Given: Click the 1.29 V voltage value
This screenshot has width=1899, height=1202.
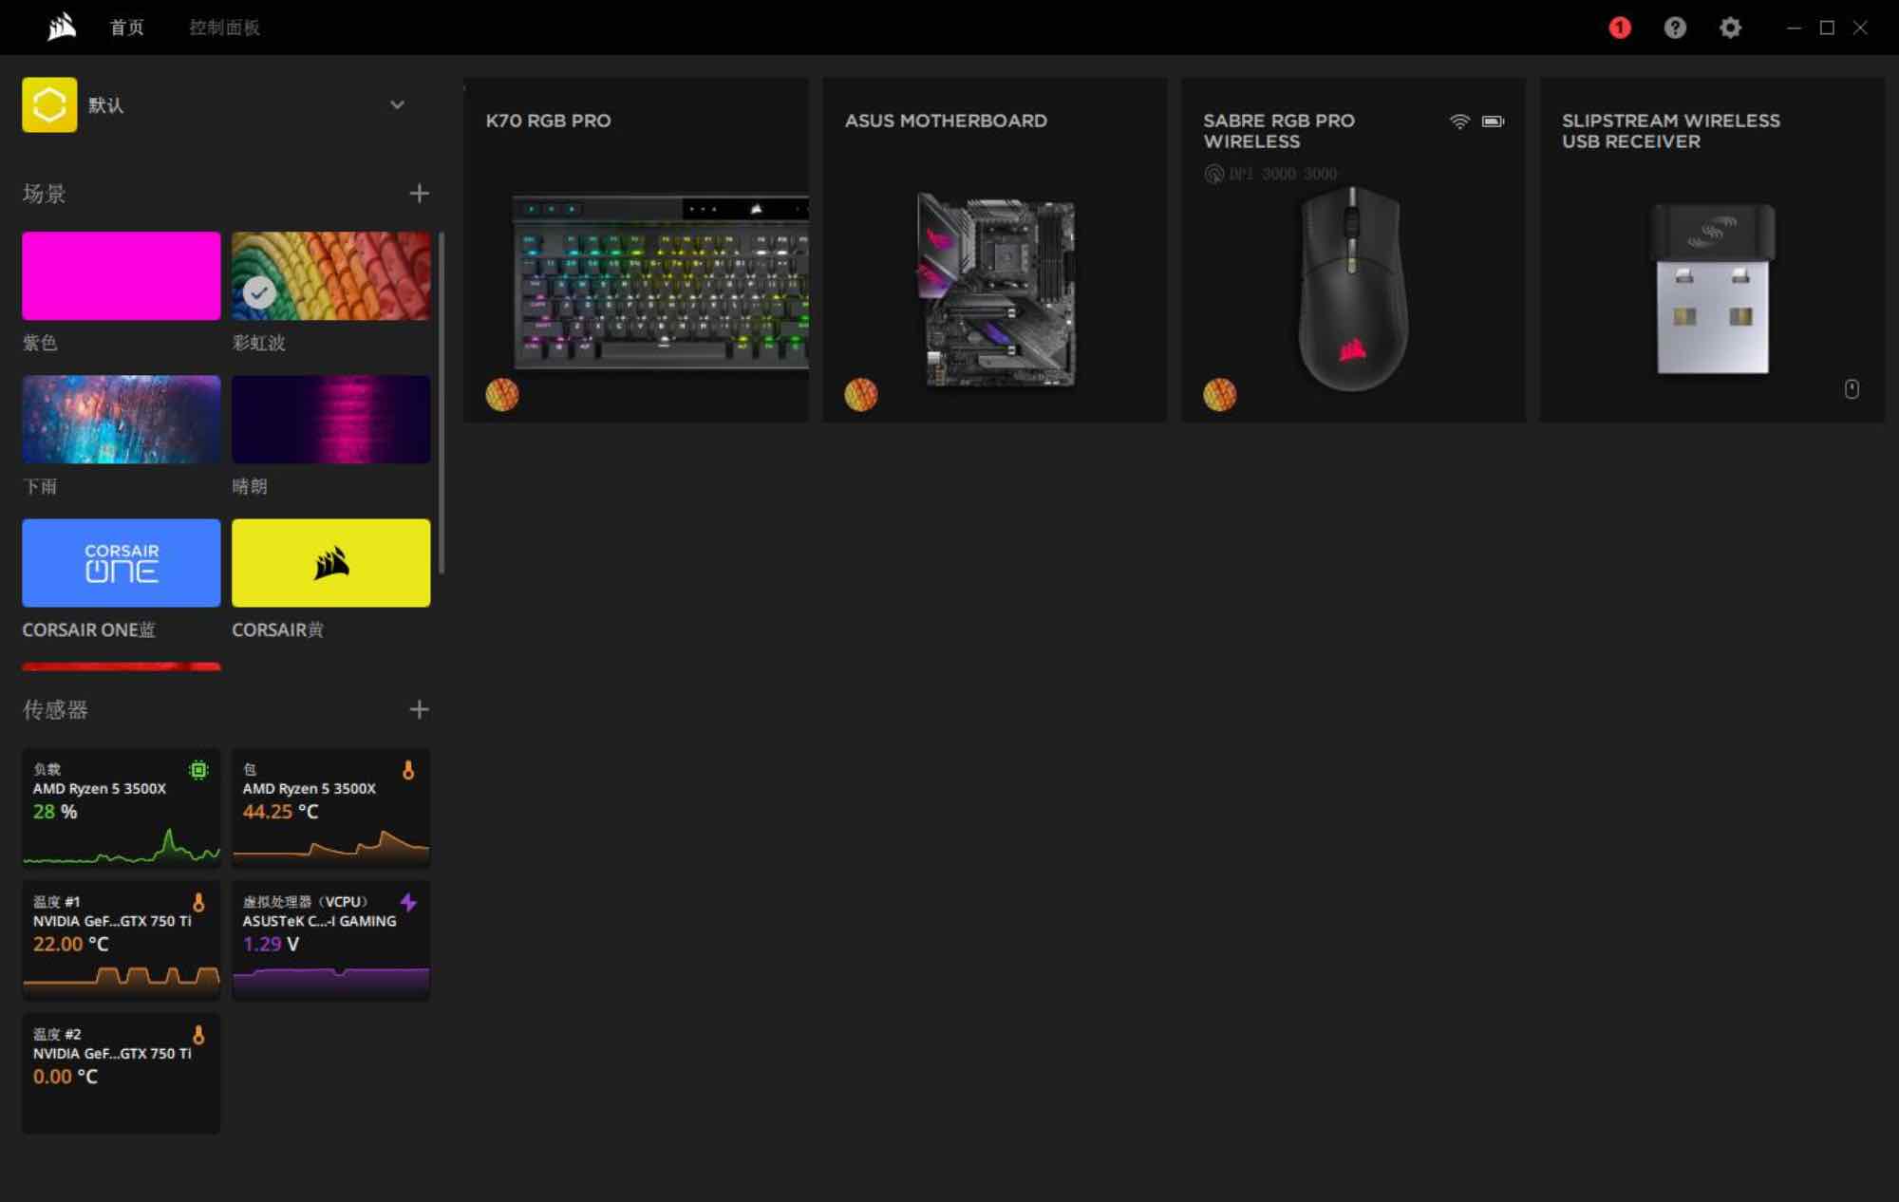Looking at the screenshot, I should click(271, 944).
